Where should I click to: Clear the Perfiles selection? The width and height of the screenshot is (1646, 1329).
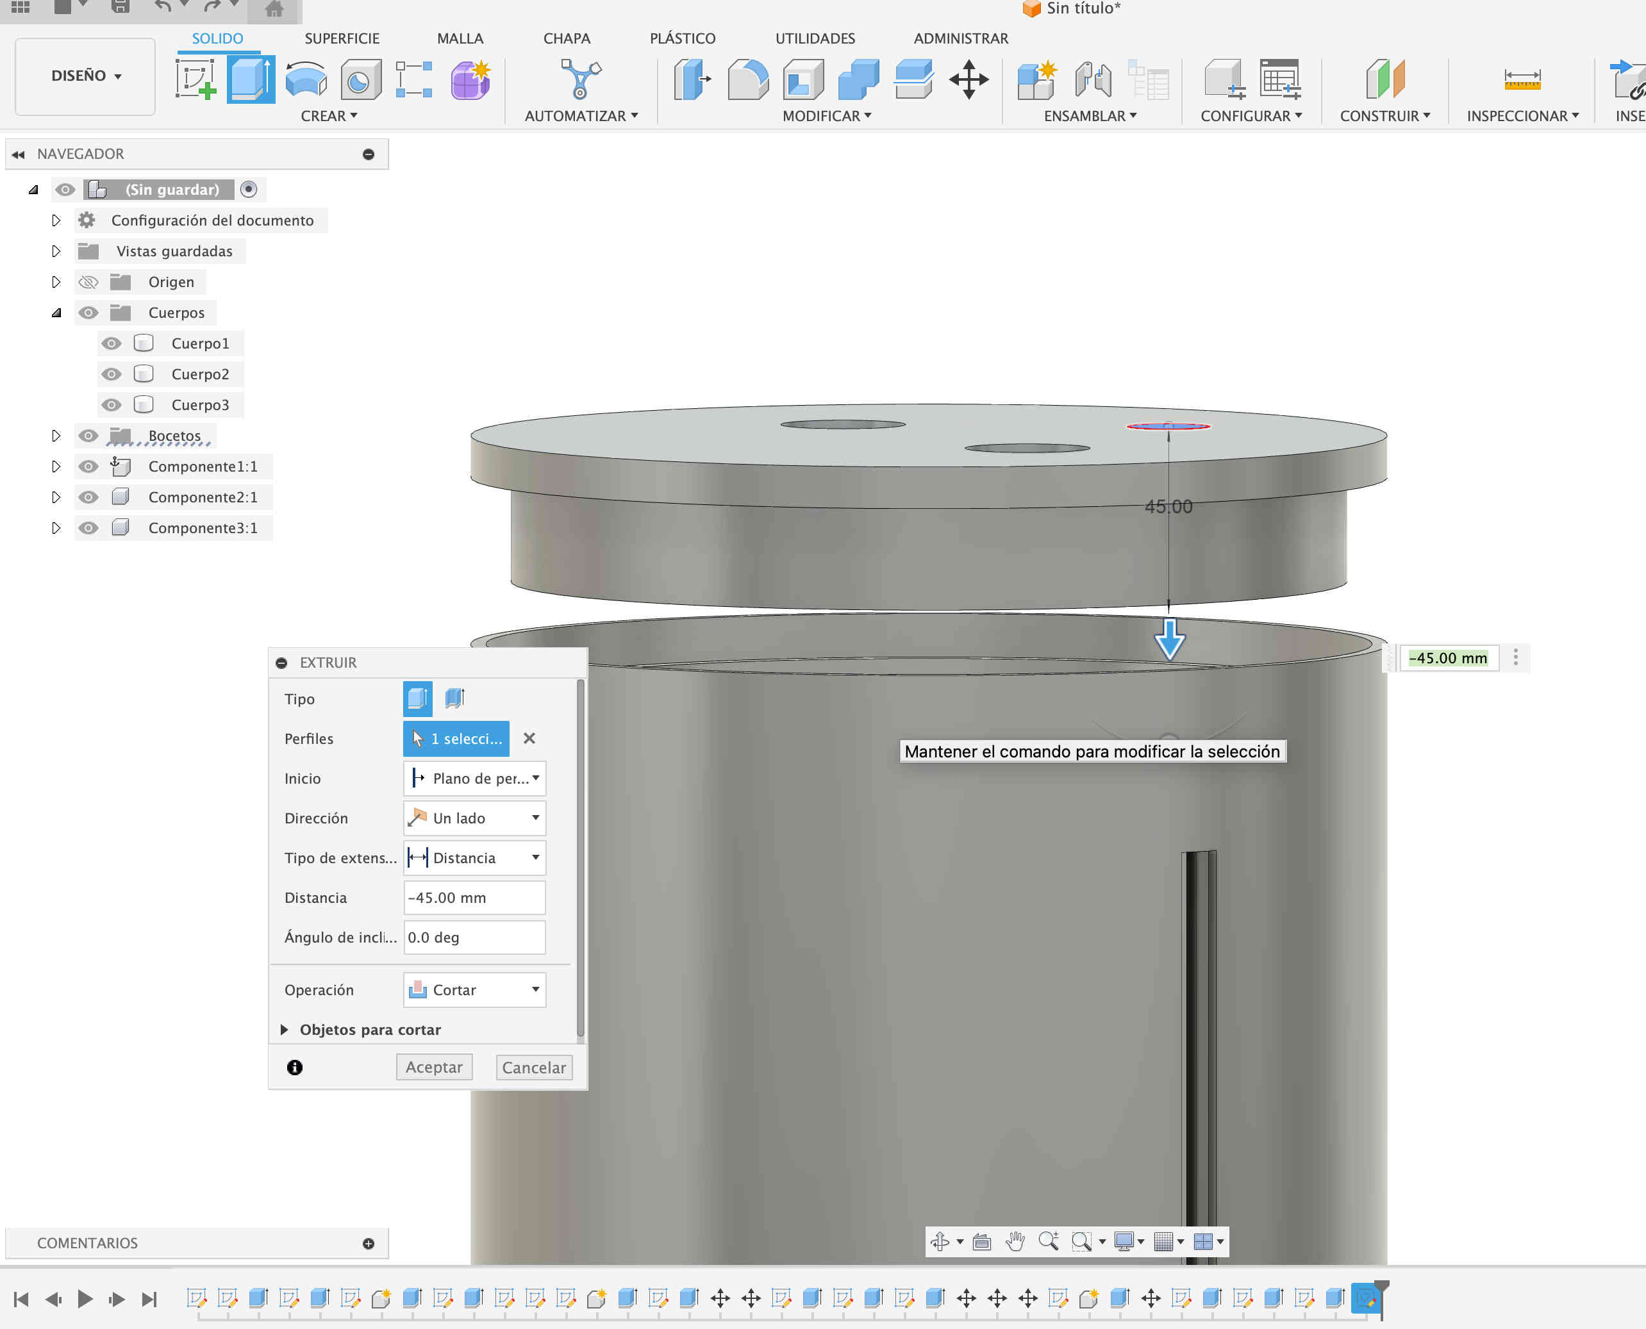[x=529, y=738]
